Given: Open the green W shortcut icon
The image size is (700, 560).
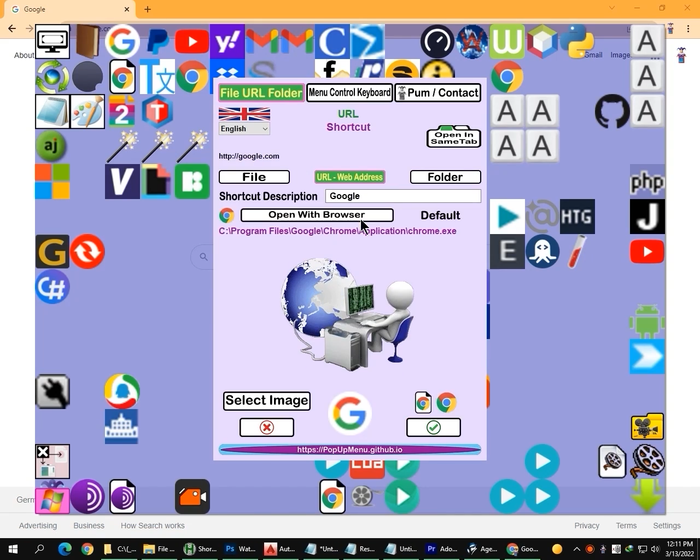Looking at the screenshot, I should coord(507,42).
